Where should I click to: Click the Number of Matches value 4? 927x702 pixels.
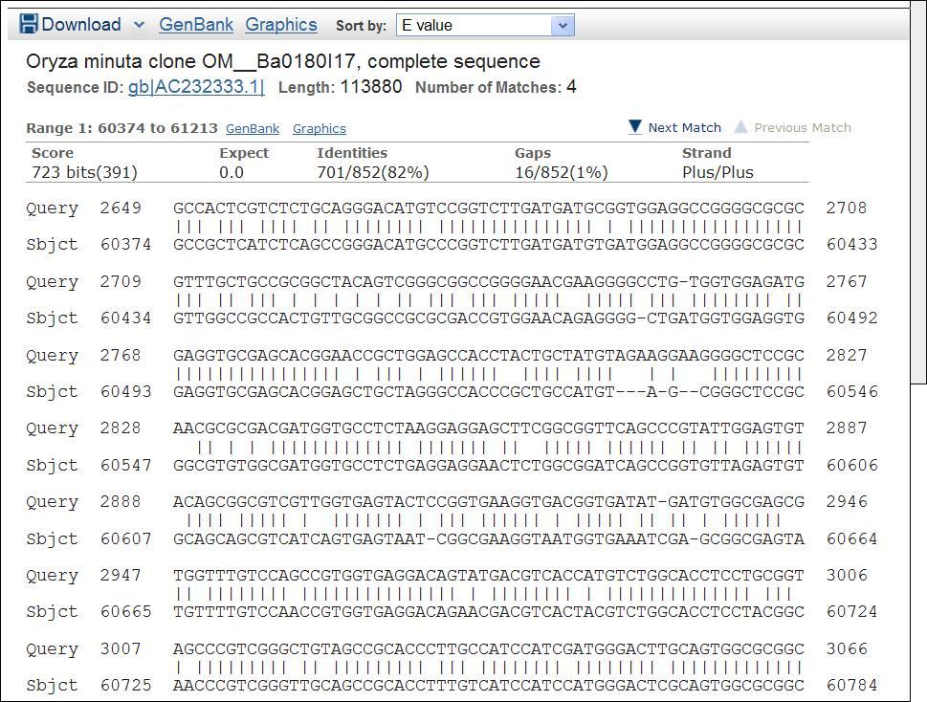(571, 87)
